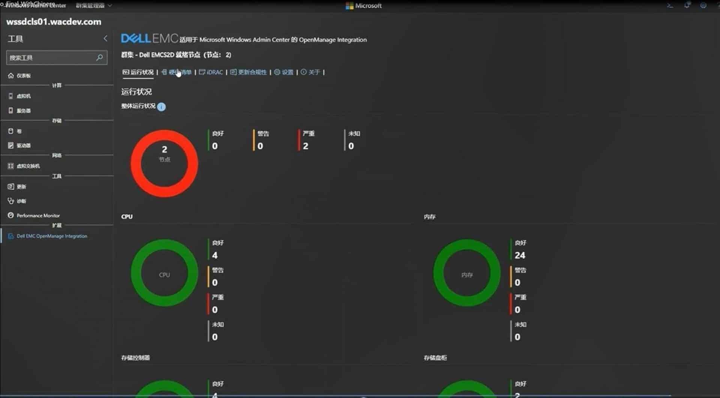The image size is (720, 398).
Task: Click the CPU 未知 unknown count
Action: click(215, 337)
